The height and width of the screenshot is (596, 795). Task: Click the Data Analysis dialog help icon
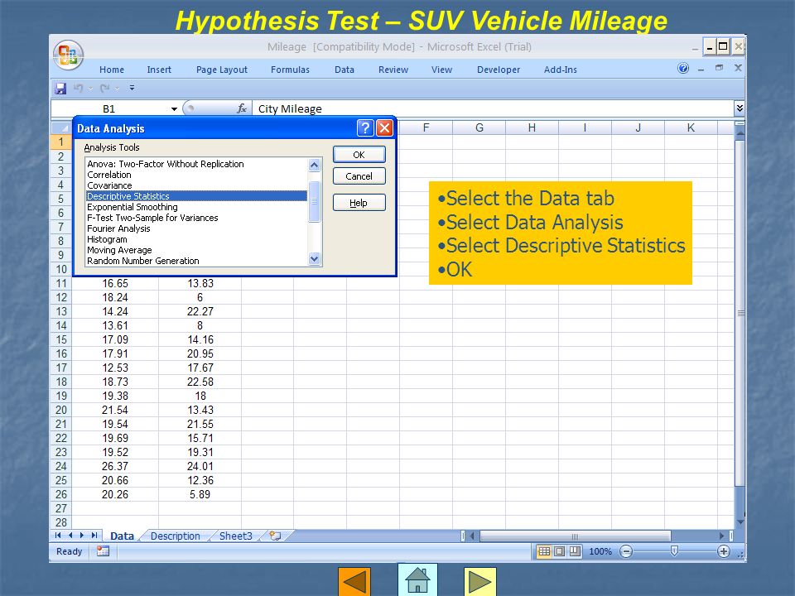tap(365, 128)
